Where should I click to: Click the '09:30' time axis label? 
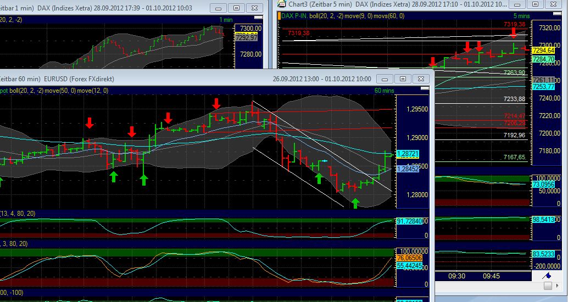[x=457, y=276]
